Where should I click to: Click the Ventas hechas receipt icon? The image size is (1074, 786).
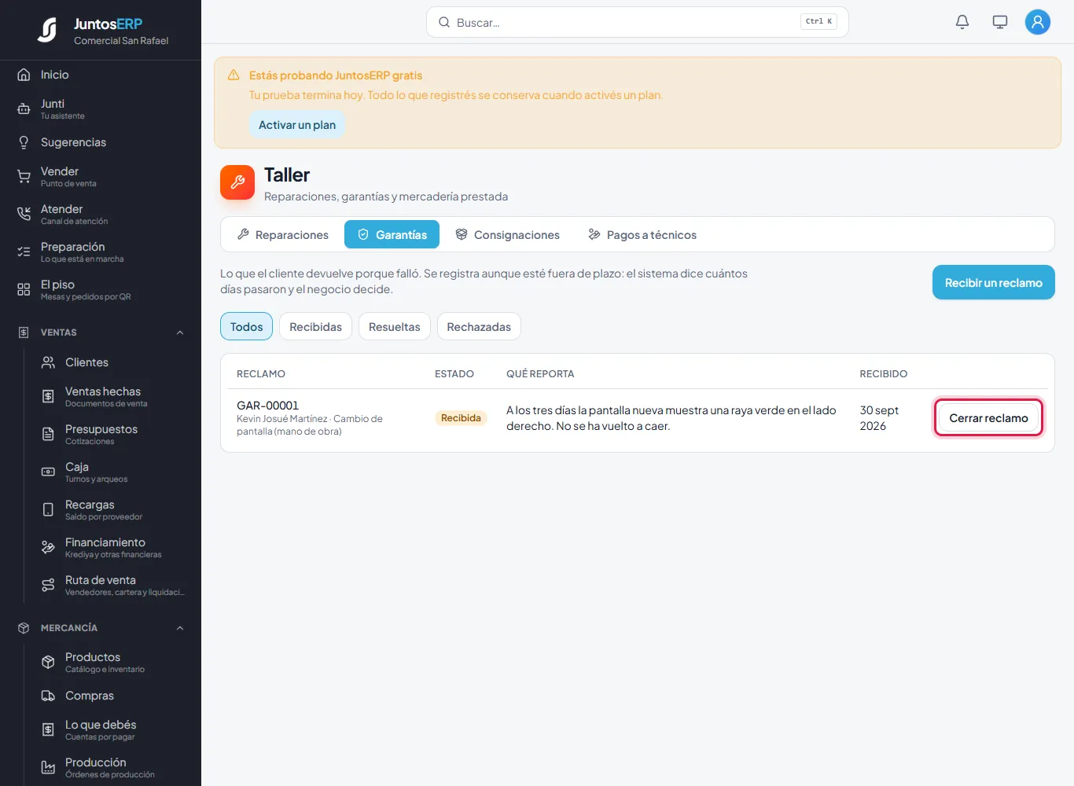pos(48,397)
